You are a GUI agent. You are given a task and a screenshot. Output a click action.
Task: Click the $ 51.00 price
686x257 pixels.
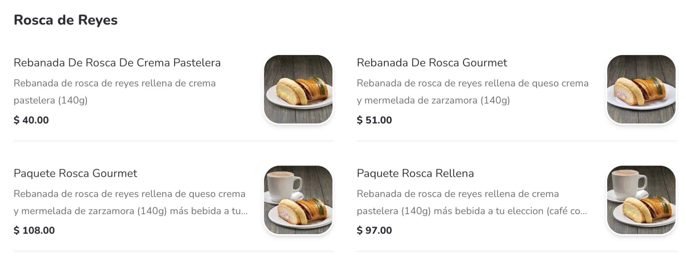pyautogui.click(x=374, y=120)
